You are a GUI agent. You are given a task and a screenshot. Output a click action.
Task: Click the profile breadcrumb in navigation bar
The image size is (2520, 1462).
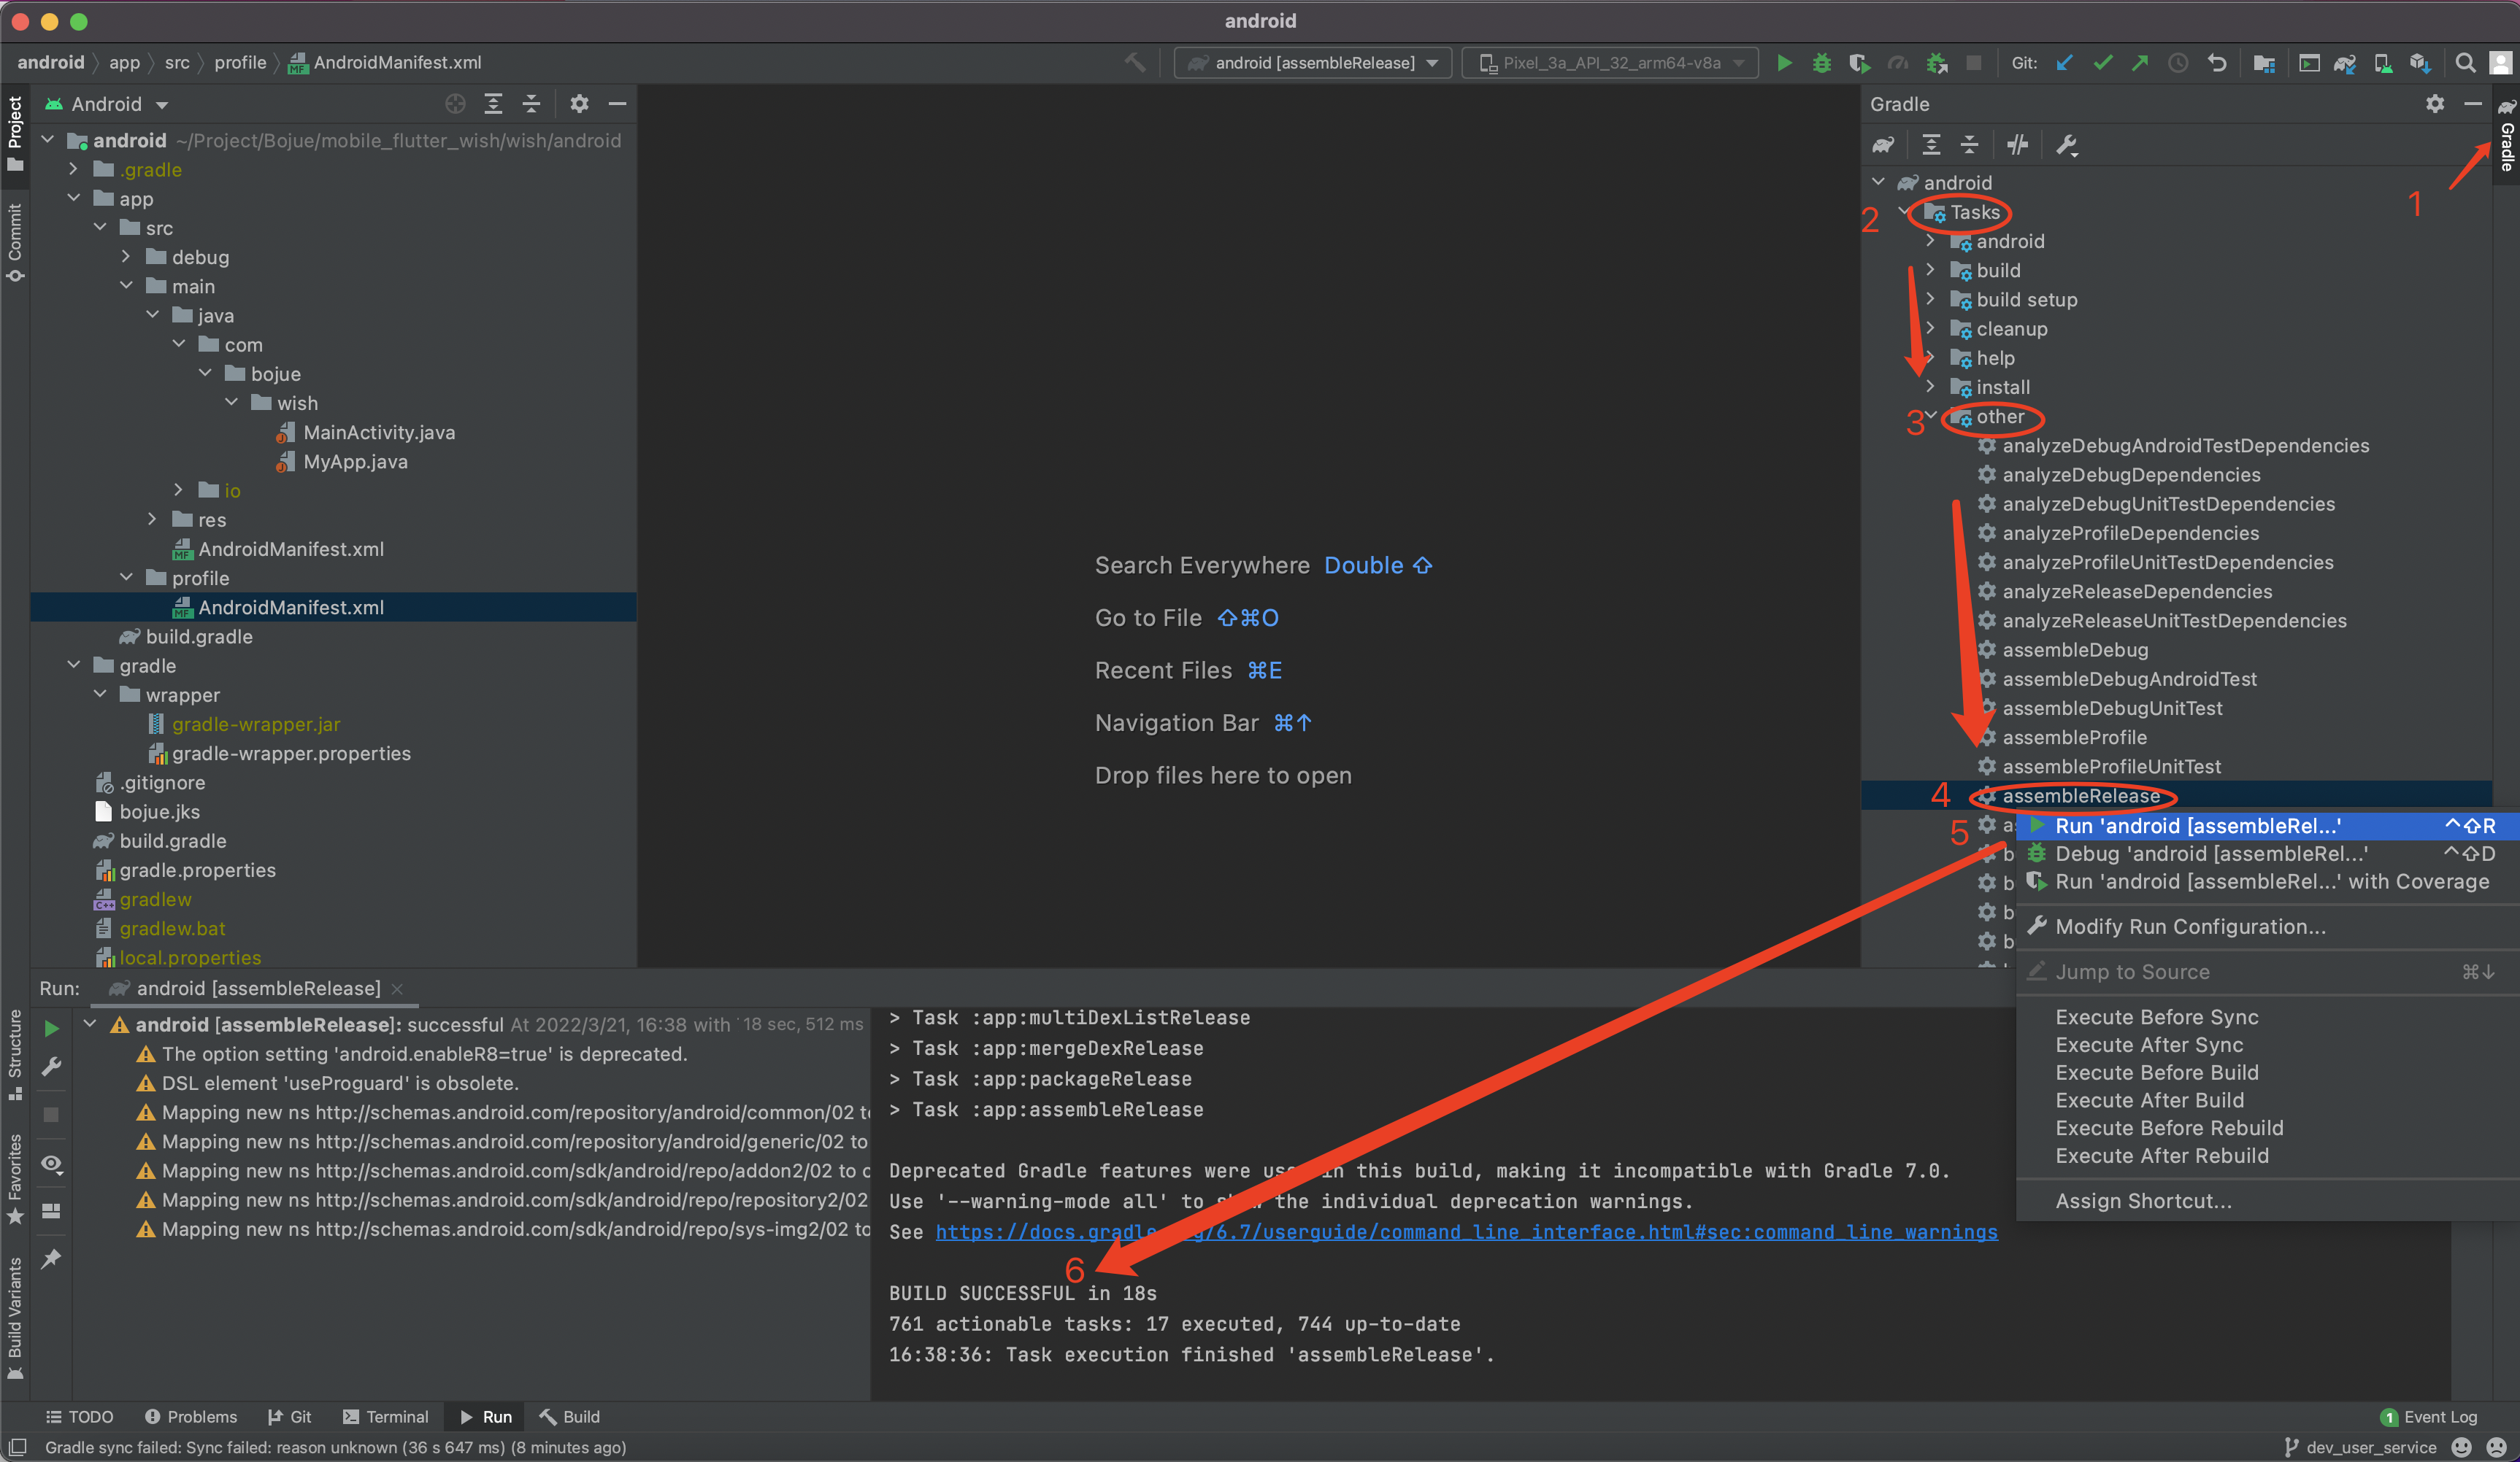pos(240,62)
